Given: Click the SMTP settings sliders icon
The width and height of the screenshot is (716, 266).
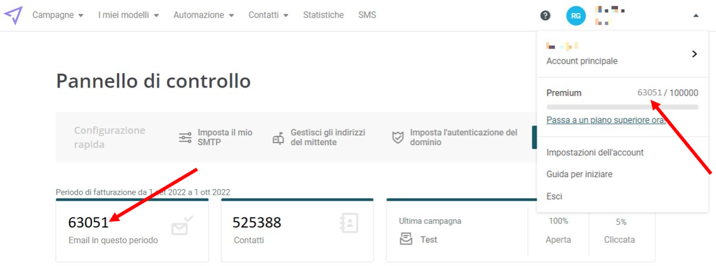Looking at the screenshot, I should [x=185, y=138].
